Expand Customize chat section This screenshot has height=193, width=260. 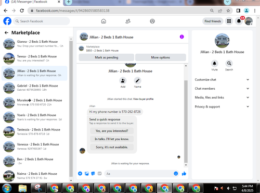(x=222, y=80)
